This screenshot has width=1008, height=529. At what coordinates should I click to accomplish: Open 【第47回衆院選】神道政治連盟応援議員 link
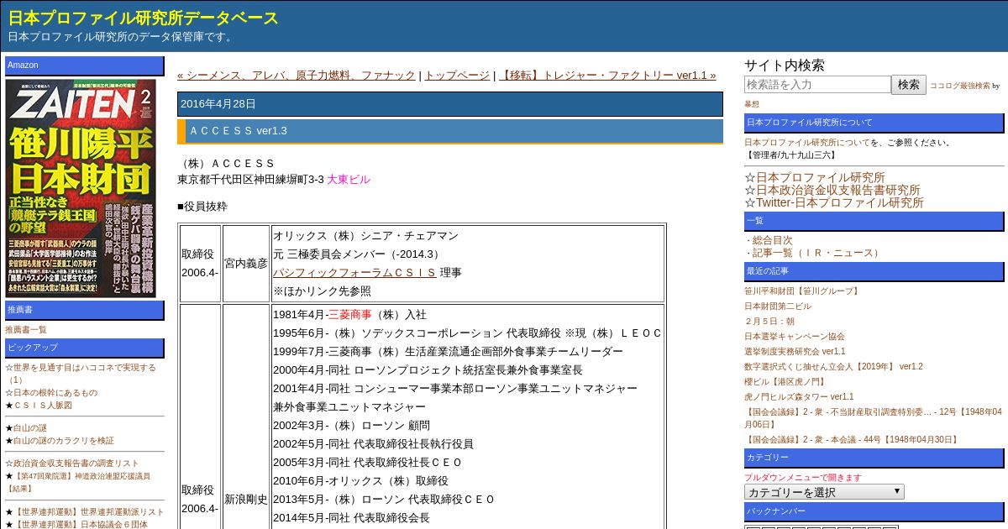[78, 482]
